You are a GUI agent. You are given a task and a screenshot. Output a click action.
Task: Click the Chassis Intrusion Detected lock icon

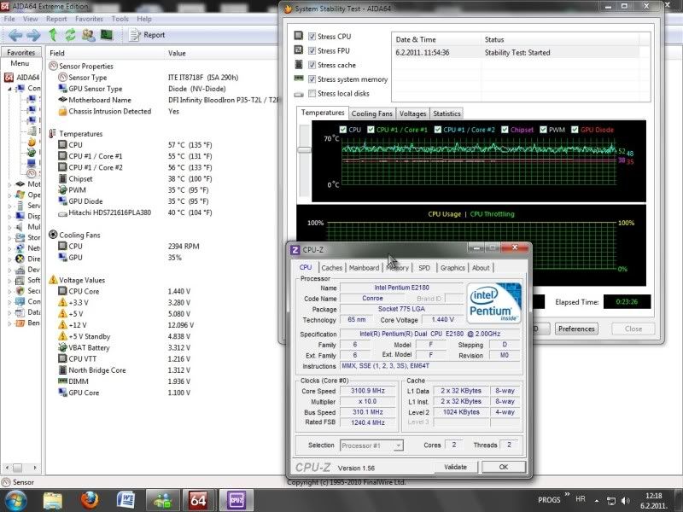[62, 111]
